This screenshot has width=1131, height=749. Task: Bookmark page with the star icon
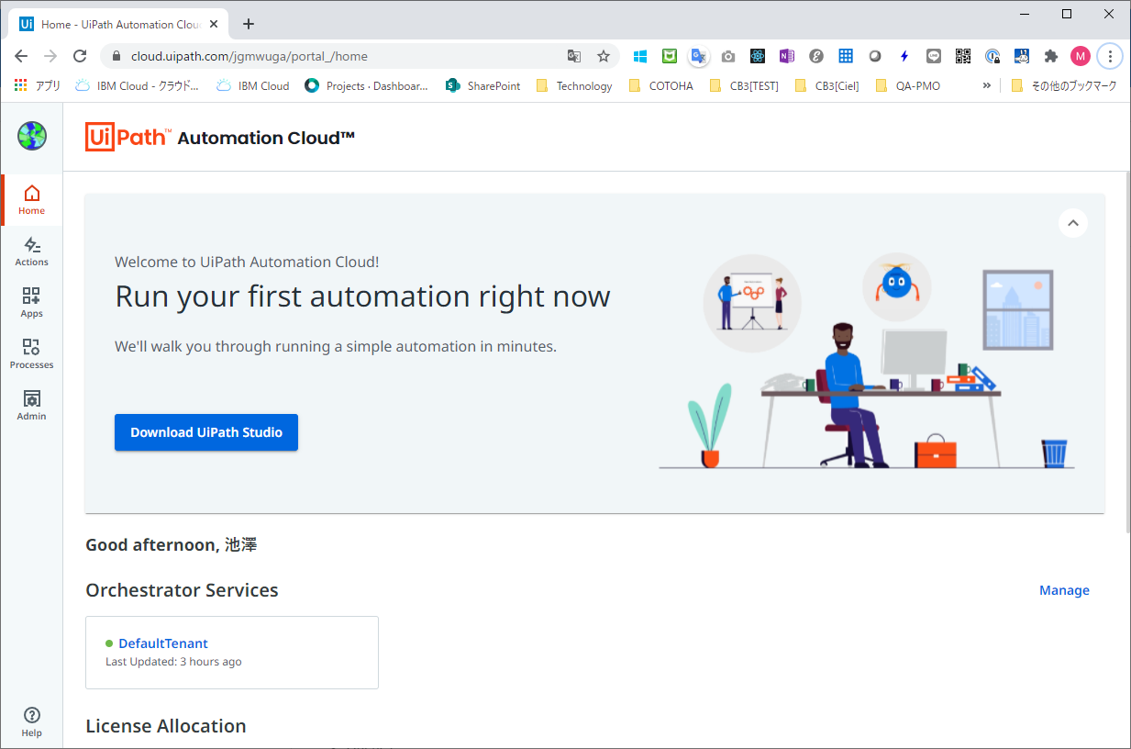604,56
